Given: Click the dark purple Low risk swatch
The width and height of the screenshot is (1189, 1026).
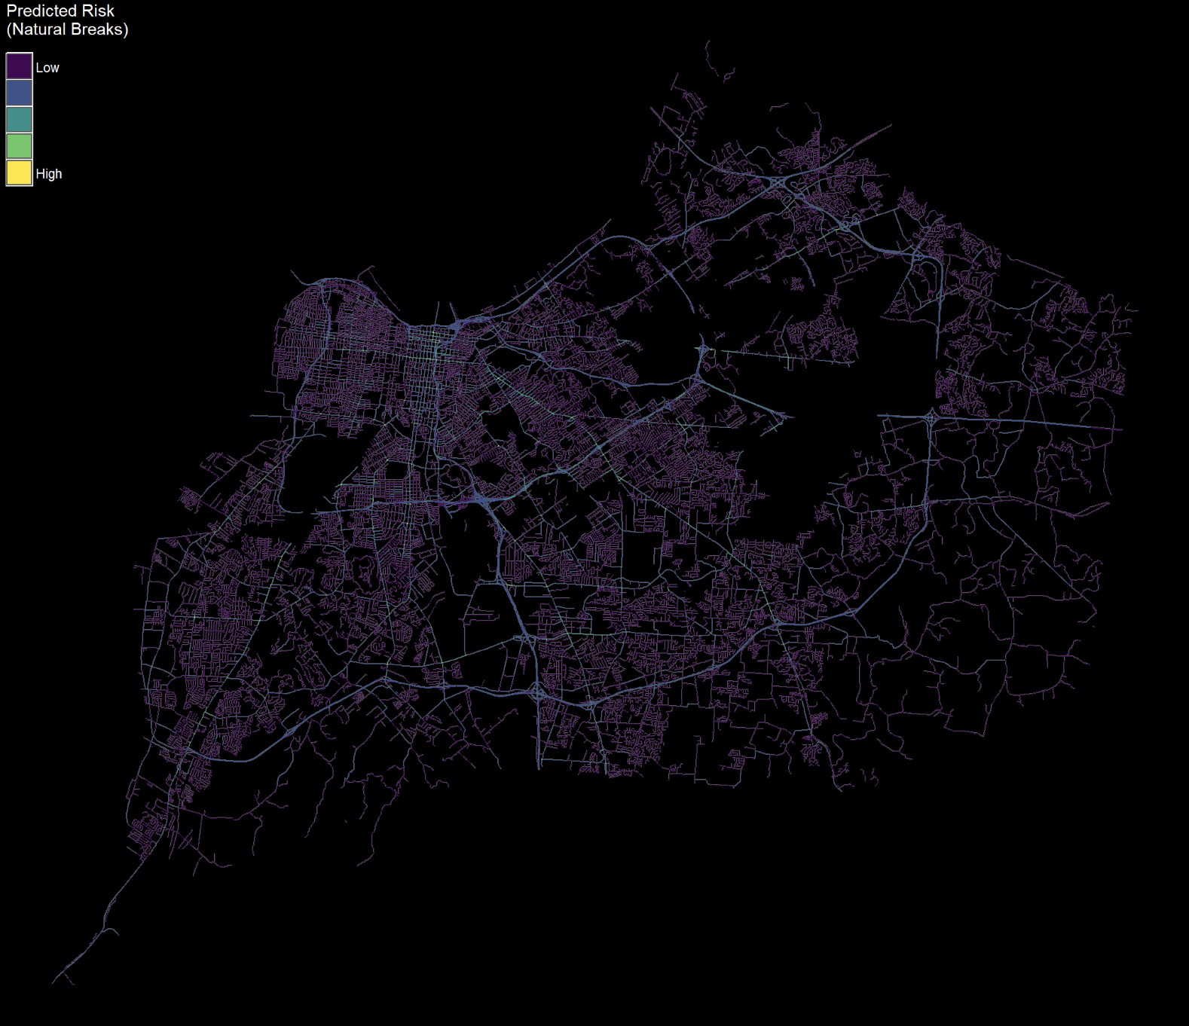Looking at the screenshot, I should point(20,66).
